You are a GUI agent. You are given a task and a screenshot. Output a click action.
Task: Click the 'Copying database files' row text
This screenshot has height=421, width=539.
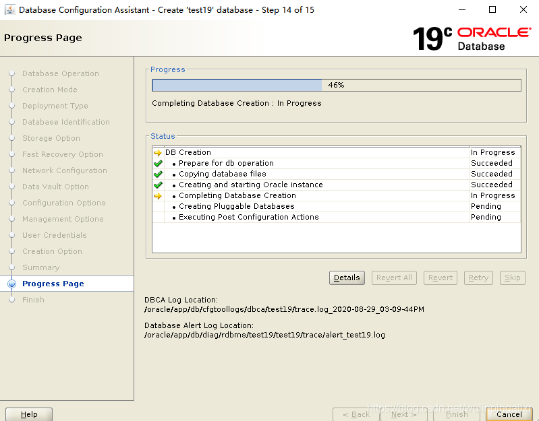[x=223, y=174]
